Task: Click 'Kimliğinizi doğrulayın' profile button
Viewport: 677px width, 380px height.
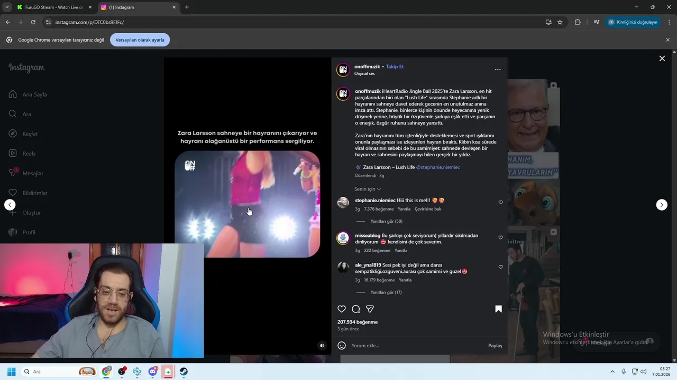Action: [x=633, y=22]
